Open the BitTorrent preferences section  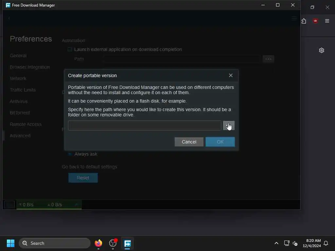[x=20, y=113]
